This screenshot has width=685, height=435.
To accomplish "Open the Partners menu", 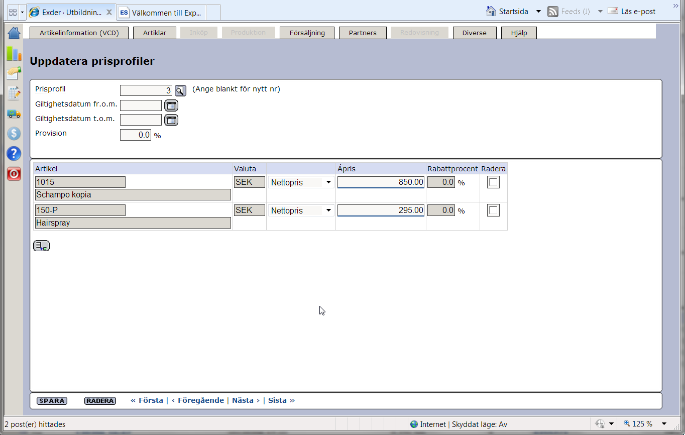I will click(x=363, y=33).
